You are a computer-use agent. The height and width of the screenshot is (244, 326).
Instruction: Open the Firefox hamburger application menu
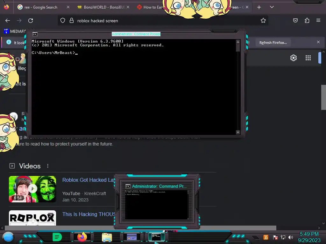(x=318, y=20)
